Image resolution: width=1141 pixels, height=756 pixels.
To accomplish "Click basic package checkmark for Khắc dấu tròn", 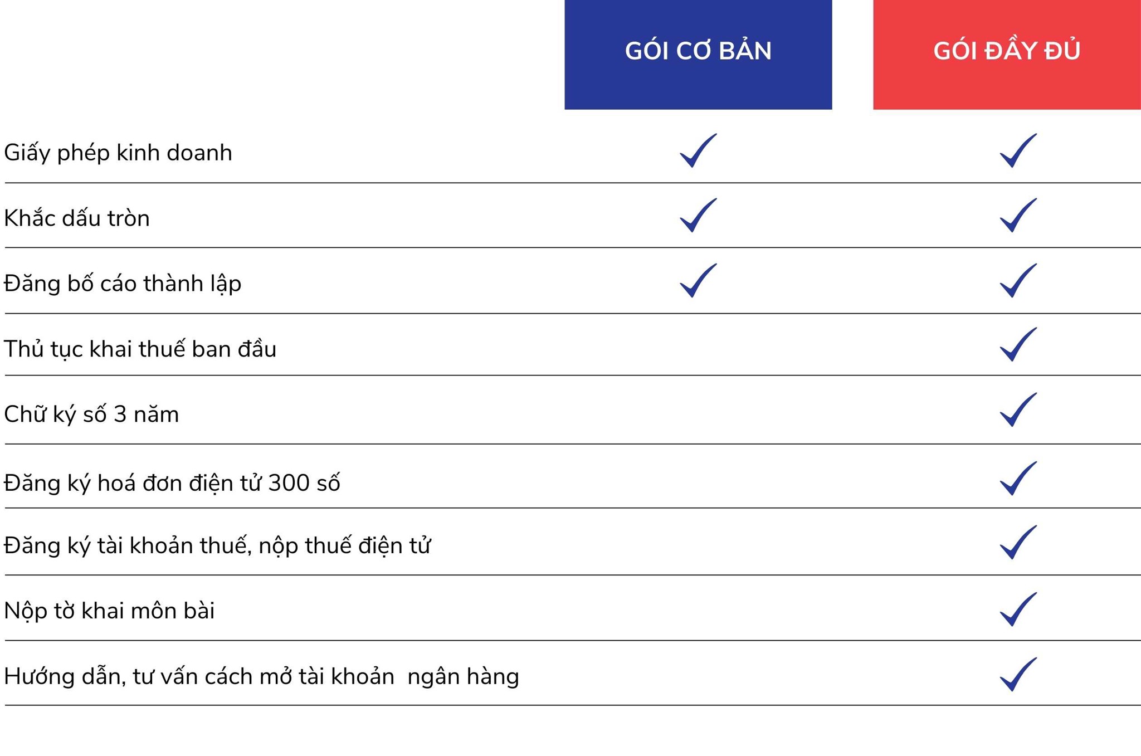I will pos(698,216).
